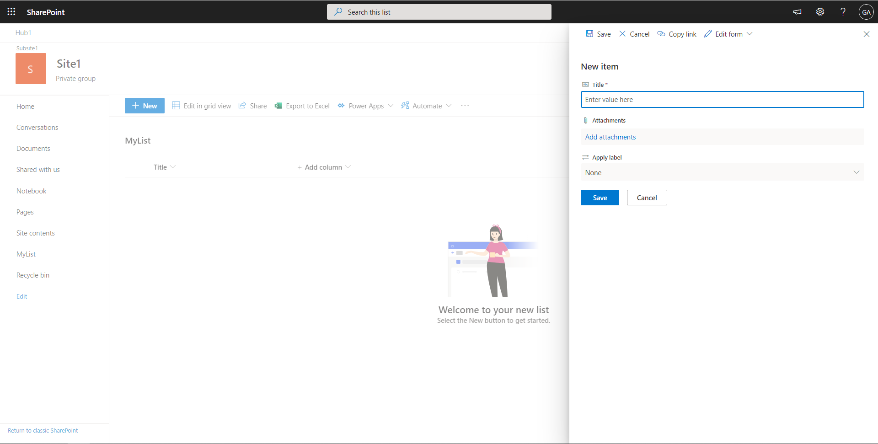Click Save in the form command bar

(x=598, y=34)
